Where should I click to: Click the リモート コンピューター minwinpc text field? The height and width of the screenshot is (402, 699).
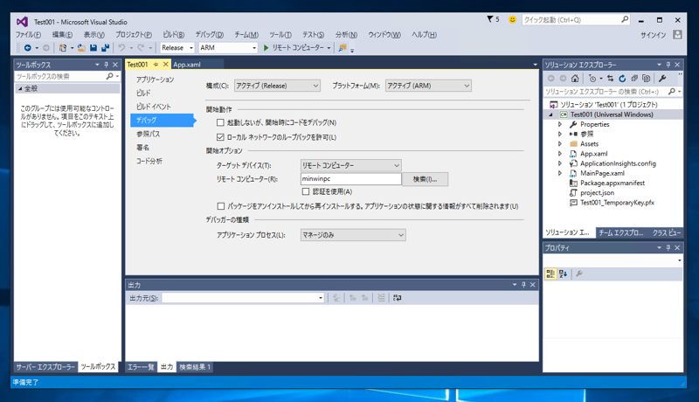point(351,179)
